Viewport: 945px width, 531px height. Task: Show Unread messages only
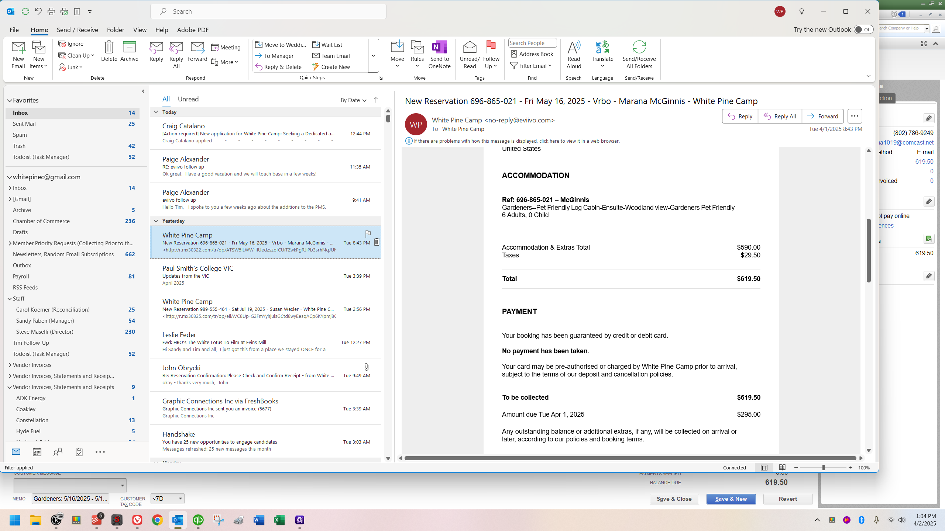point(188,99)
